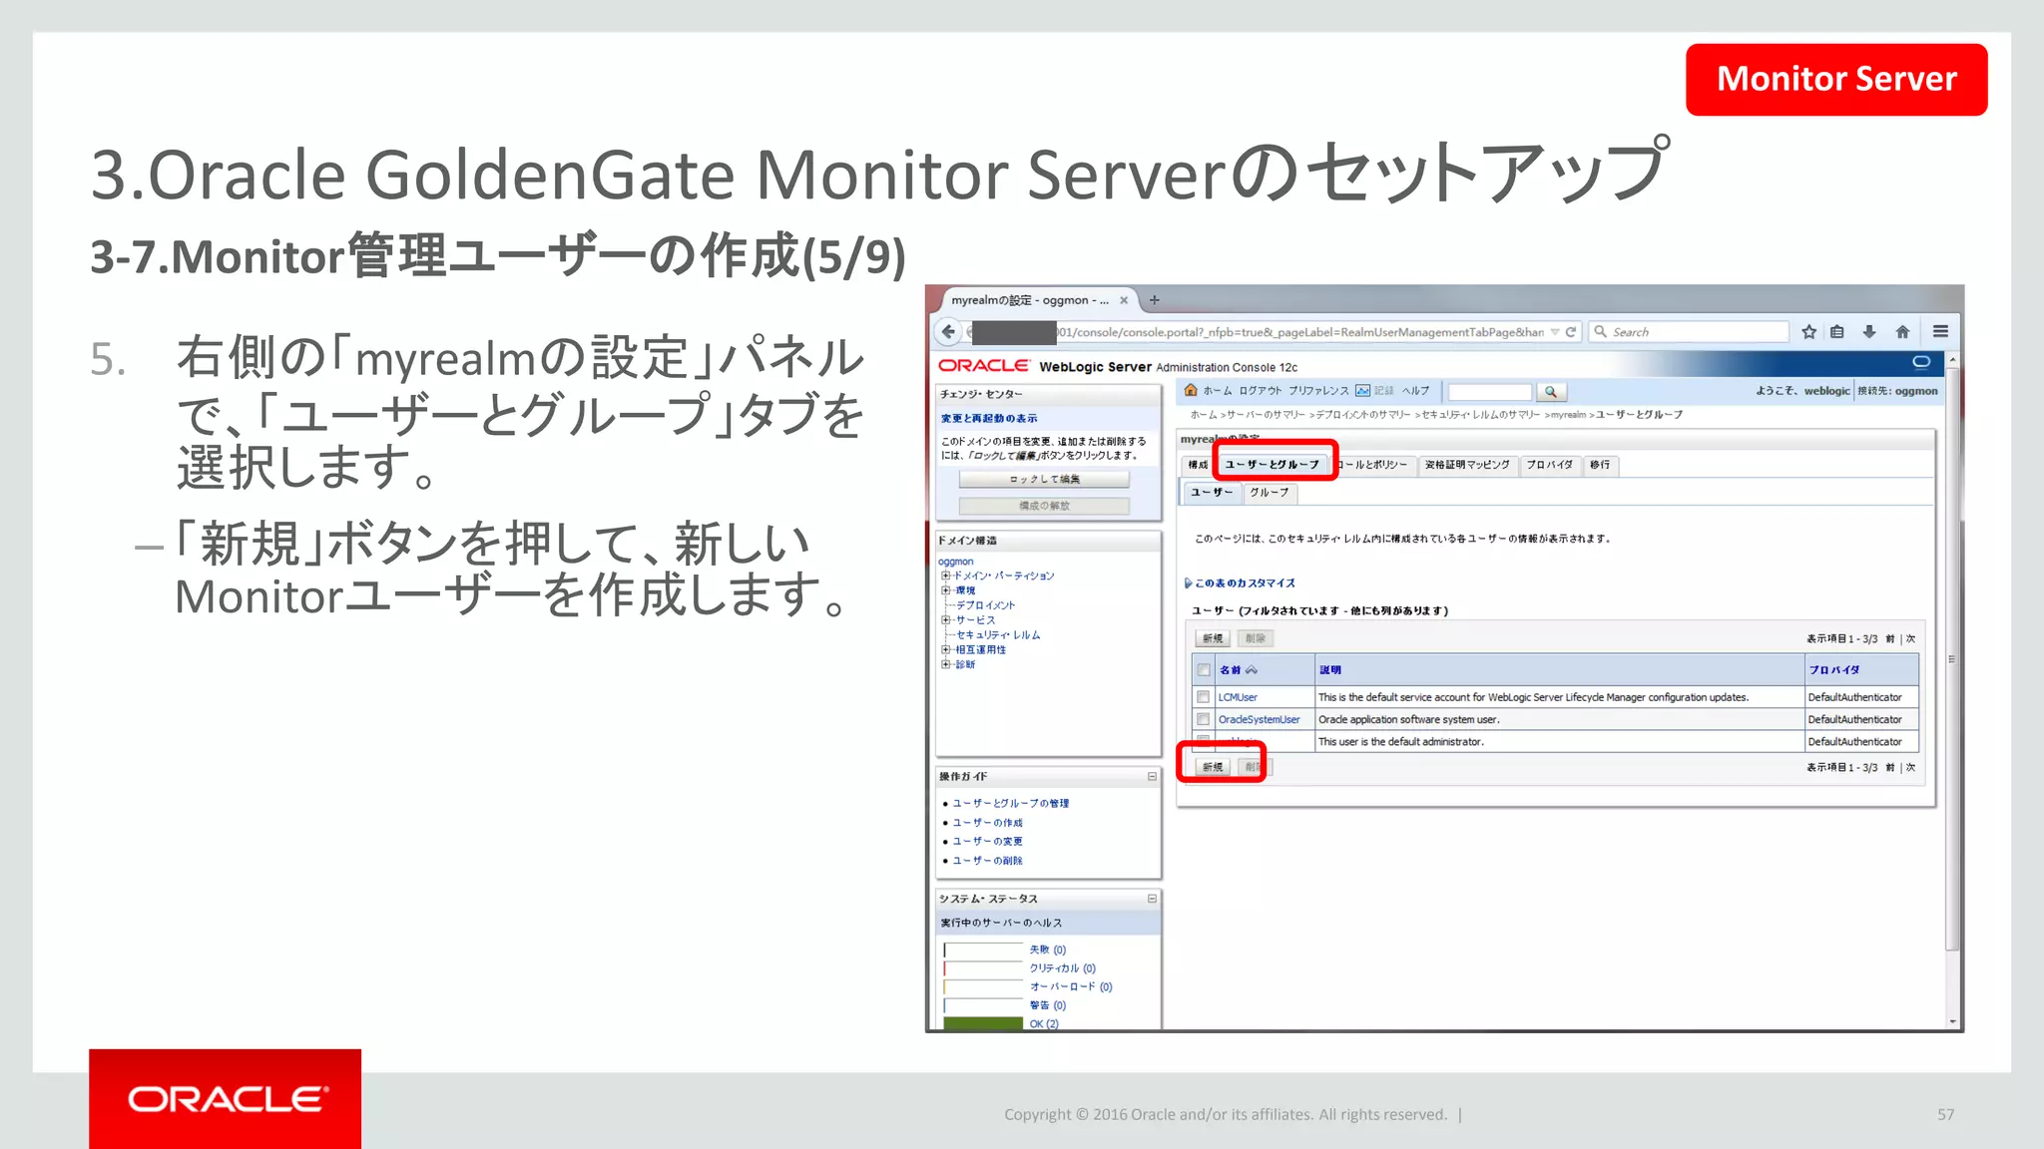Image resolution: width=2044 pixels, height=1149 pixels.
Task: Expand the 相互運用性 tree node
Action: 945,649
